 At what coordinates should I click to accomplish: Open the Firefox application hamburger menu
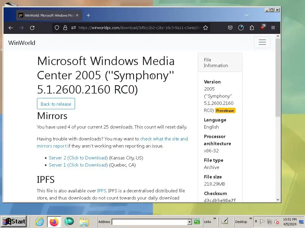[273, 28]
